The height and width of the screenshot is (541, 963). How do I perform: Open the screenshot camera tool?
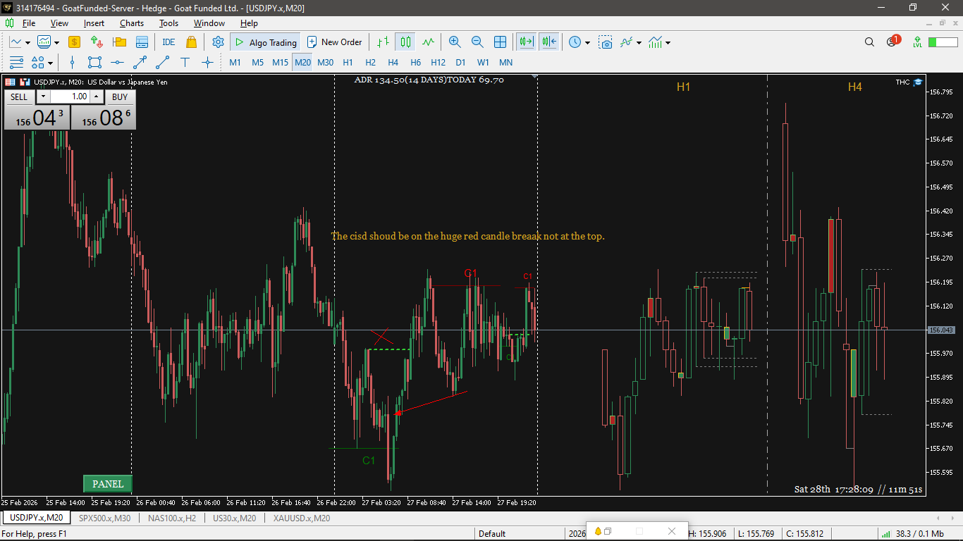(x=606, y=42)
